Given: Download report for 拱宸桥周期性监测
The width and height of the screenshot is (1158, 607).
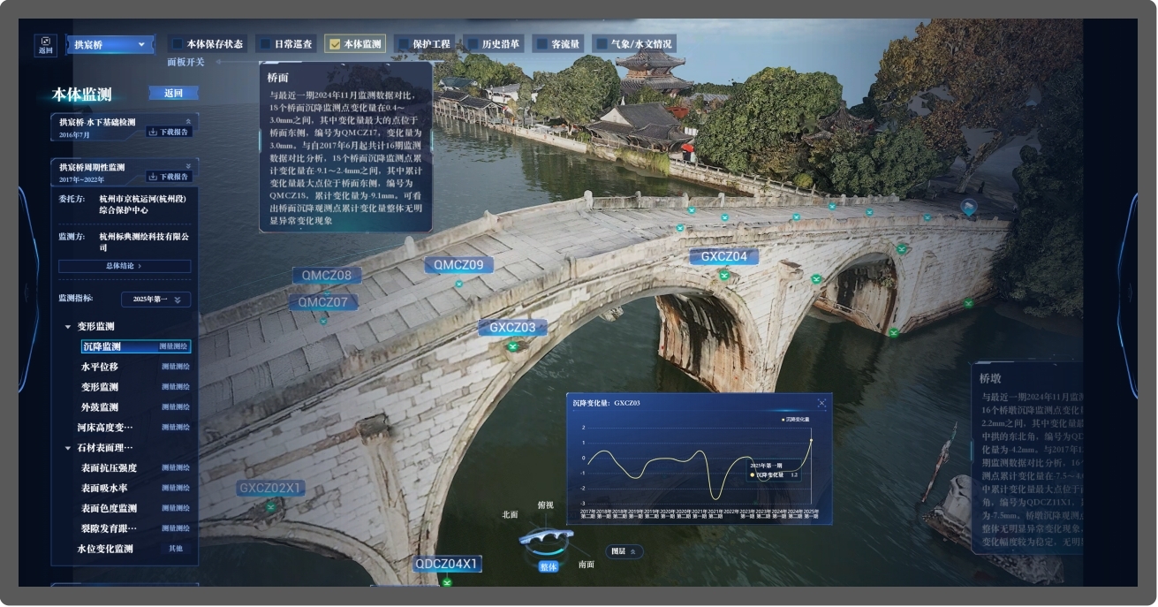Looking at the screenshot, I should [168, 177].
